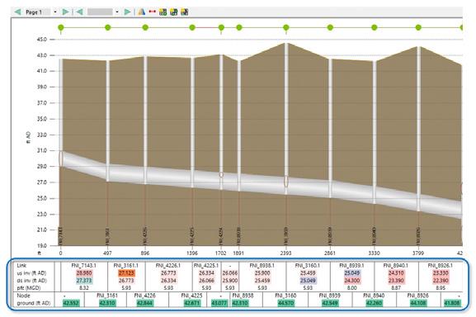Select ds inv value 22.390
This screenshot has width=476, height=317.
[441, 280]
